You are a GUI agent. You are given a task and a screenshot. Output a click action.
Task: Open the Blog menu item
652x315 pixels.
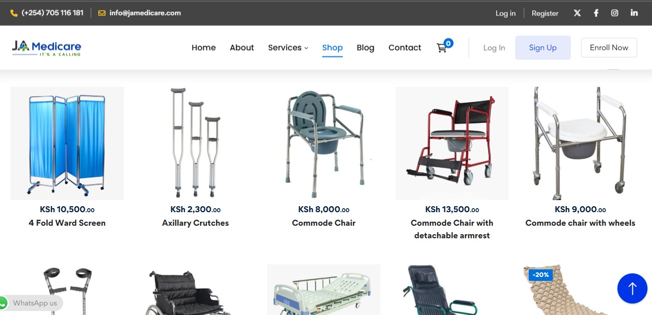point(365,48)
